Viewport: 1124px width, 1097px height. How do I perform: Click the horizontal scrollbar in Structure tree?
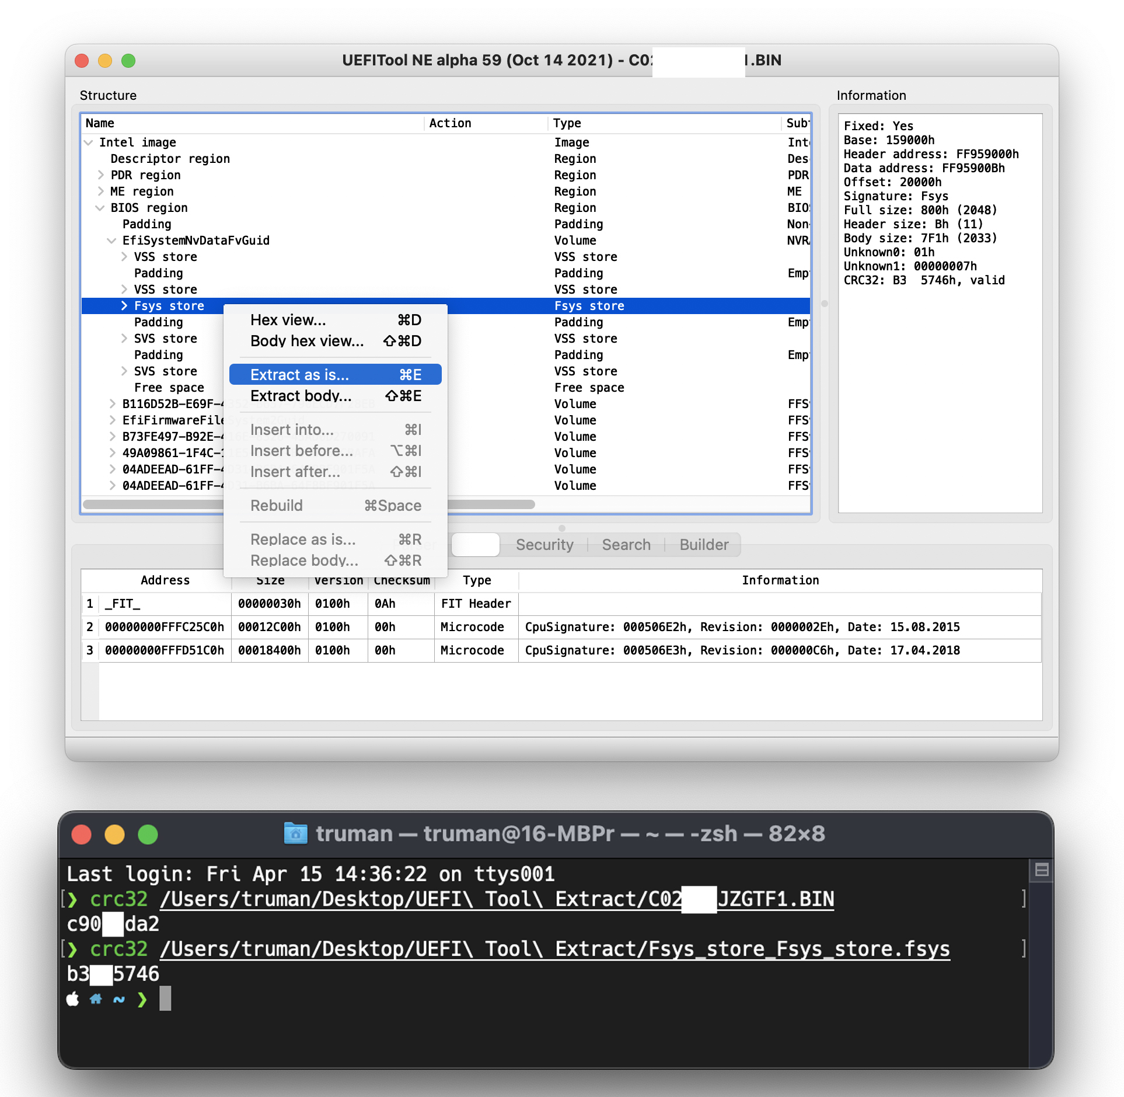click(x=490, y=504)
